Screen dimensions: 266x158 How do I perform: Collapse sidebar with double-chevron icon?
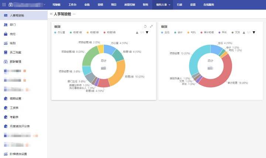click(51, 14)
